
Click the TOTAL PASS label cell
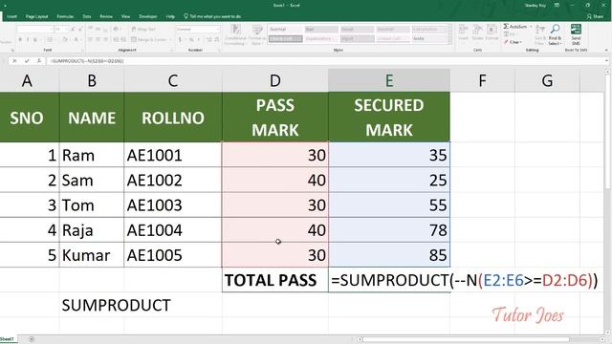(x=275, y=280)
